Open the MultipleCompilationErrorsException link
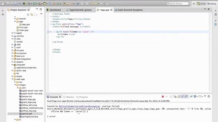Viewport: 218px width, 122px height. (79, 106)
